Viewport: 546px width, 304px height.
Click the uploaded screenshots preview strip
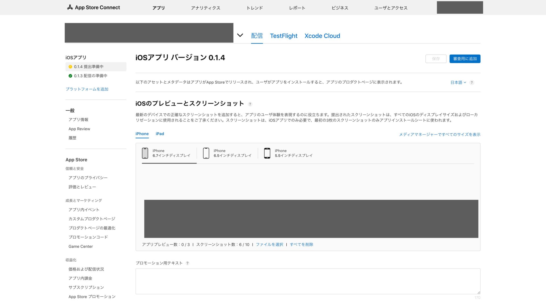pos(311,219)
